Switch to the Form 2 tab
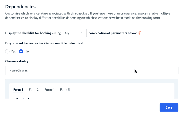This screenshot has height=113, width=184. (34, 90)
